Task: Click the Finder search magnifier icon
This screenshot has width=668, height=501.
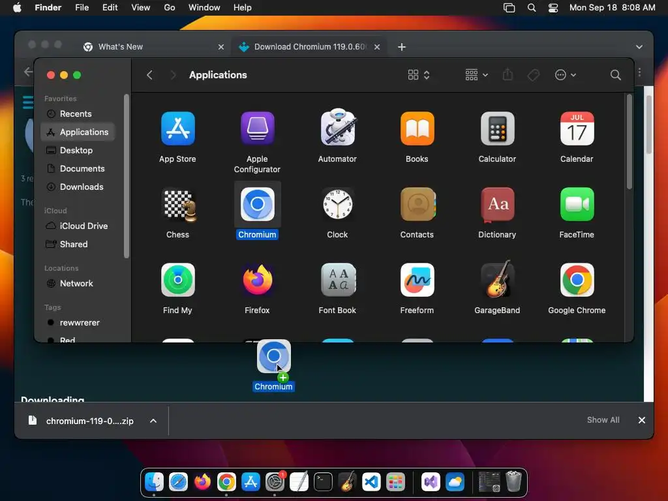Action: 615,75
